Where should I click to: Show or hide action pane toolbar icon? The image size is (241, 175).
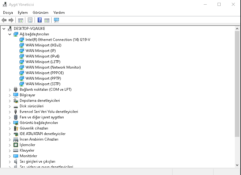click(x=47, y=20)
